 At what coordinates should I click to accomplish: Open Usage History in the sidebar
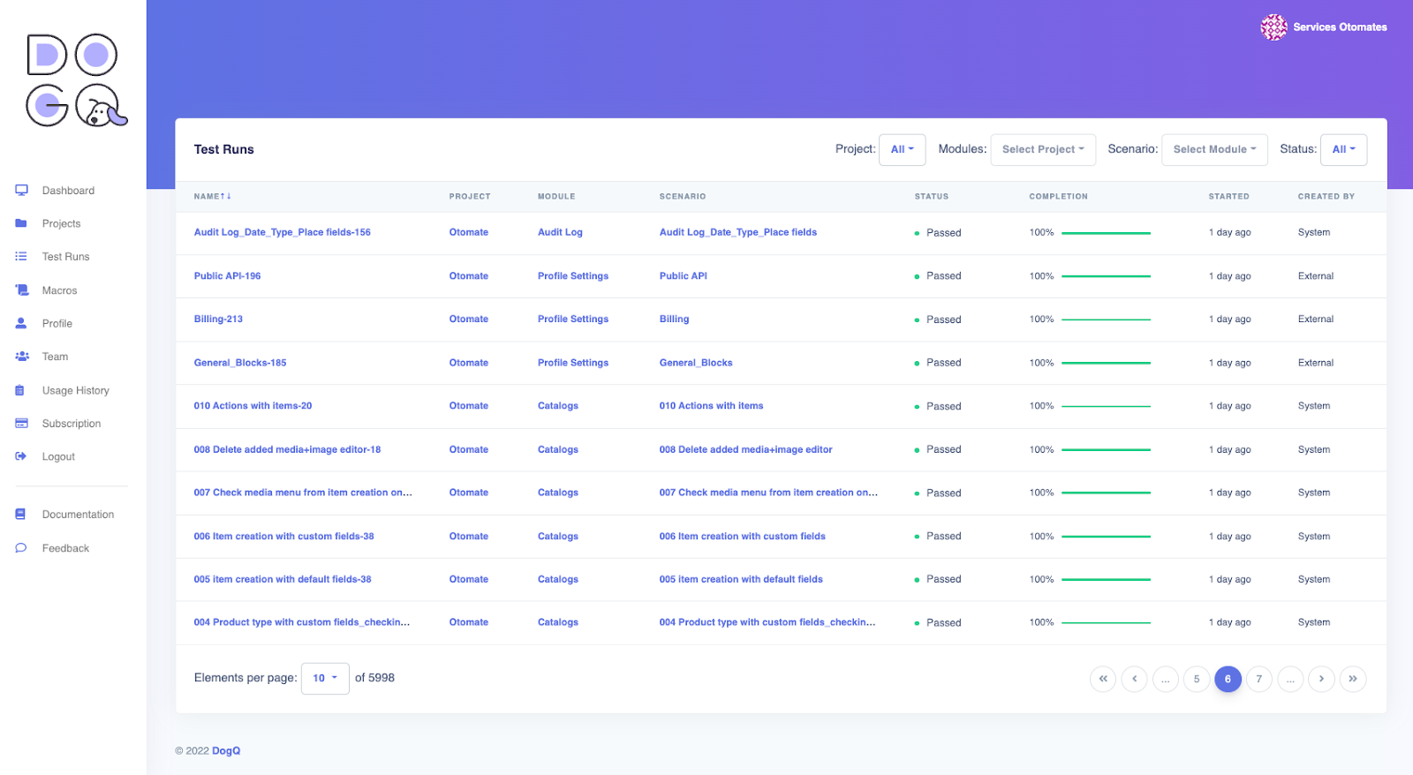click(76, 390)
